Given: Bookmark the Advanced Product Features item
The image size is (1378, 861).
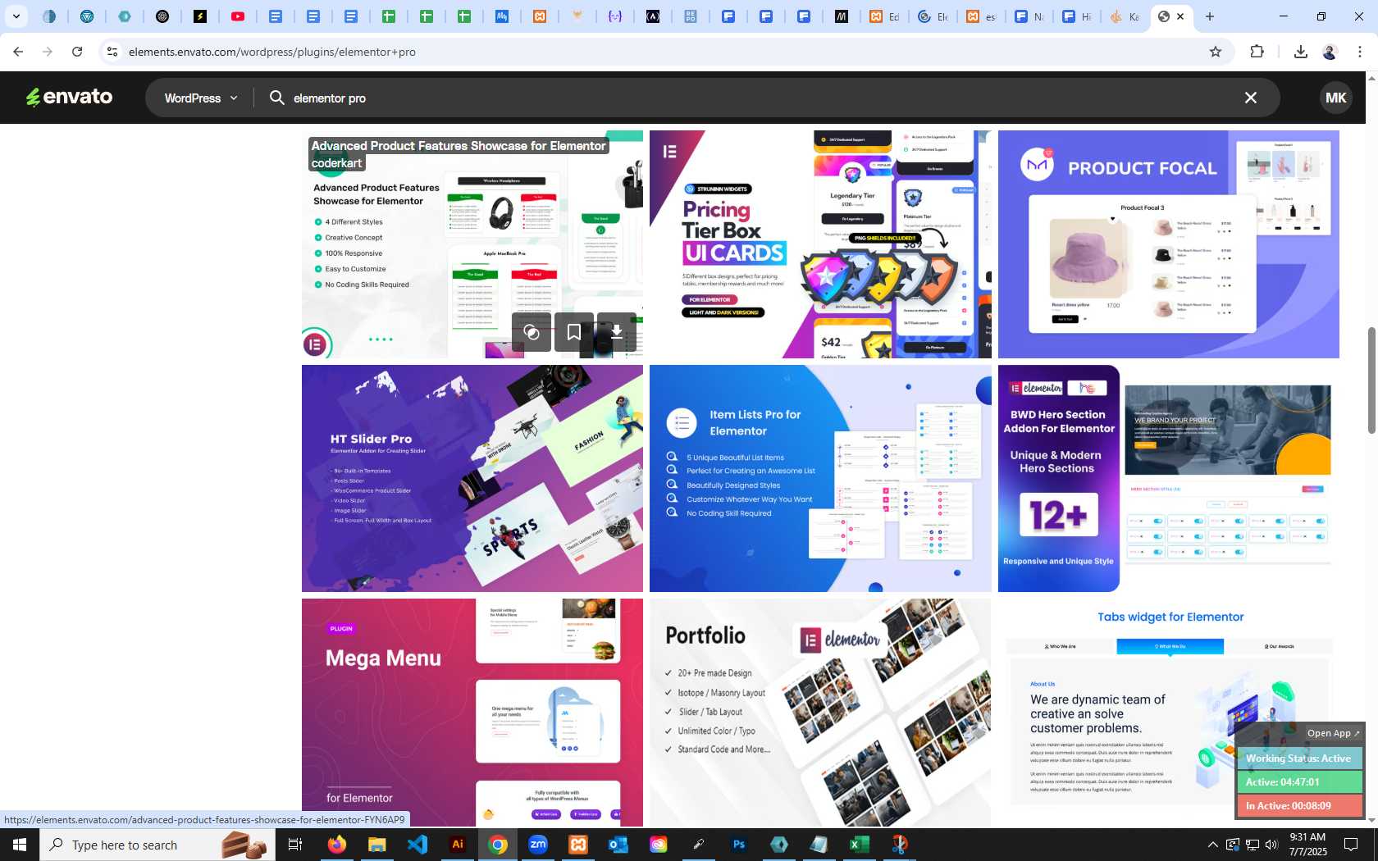Looking at the screenshot, I should 574,332.
